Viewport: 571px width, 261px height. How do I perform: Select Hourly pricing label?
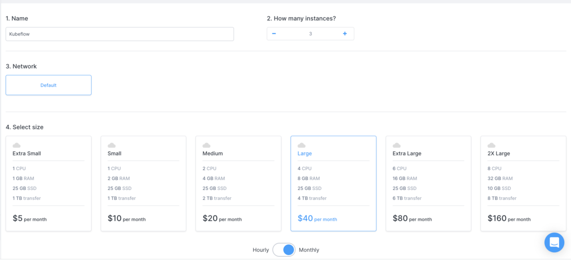pyautogui.click(x=261, y=250)
